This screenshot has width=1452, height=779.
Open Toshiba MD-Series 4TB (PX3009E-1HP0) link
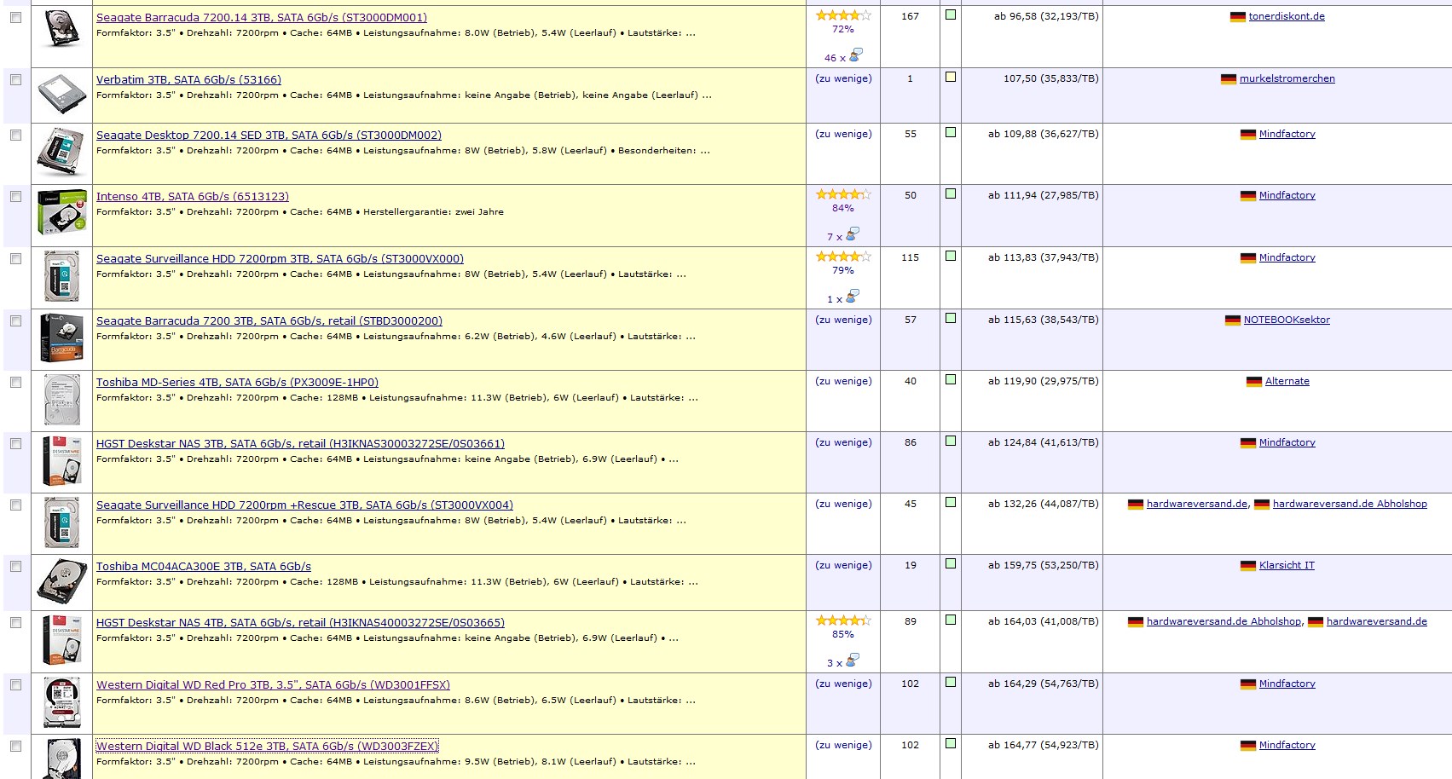237,383
